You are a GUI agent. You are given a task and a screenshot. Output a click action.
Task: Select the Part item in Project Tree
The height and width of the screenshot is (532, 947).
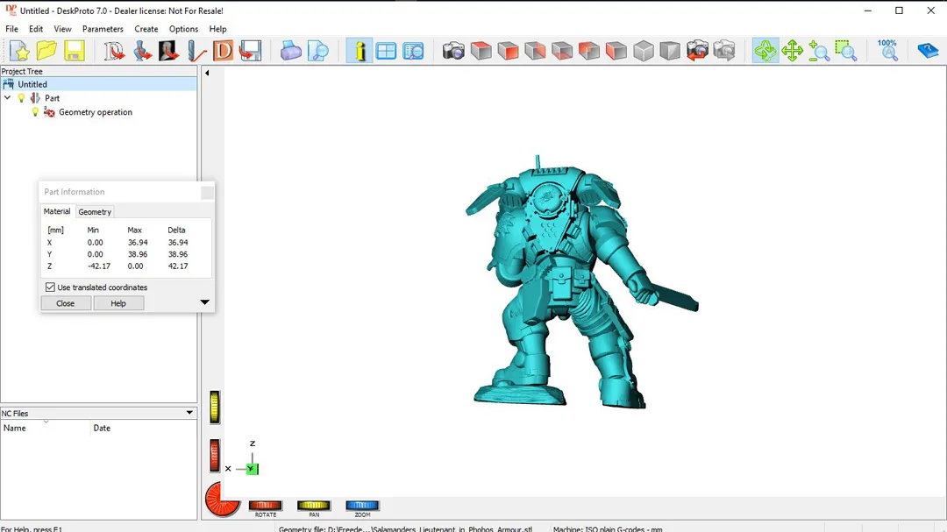point(52,98)
